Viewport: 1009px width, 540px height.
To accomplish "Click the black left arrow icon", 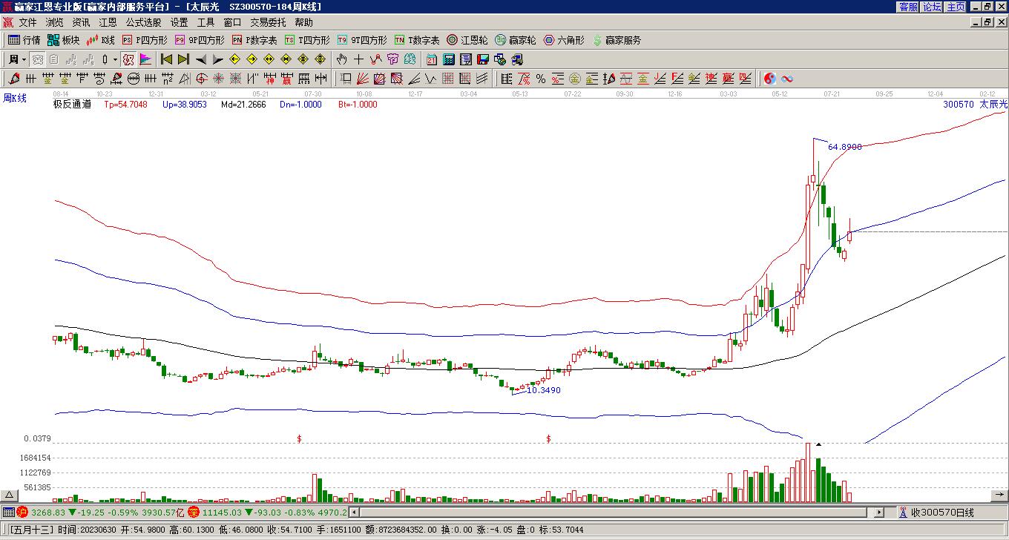I will [201, 59].
